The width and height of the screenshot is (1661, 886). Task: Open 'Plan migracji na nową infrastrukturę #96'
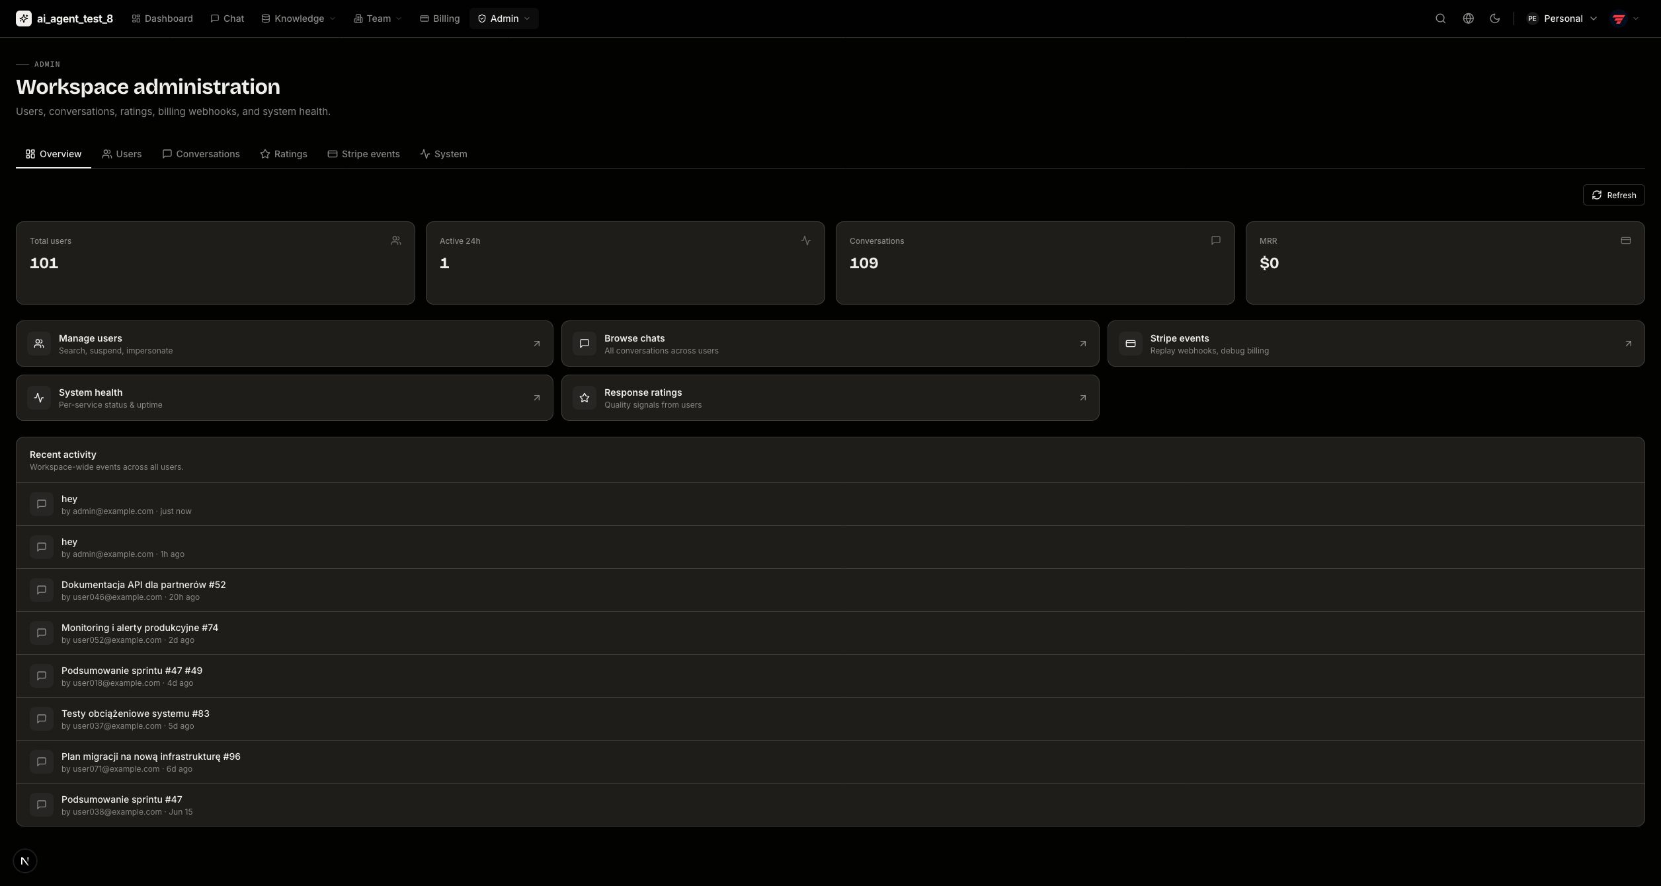click(x=830, y=762)
